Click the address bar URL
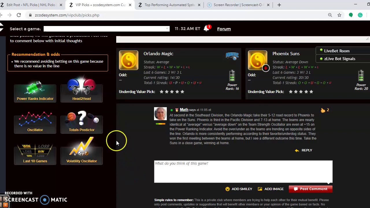 [x=67, y=15]
